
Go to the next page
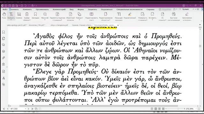pyautogui.click(x=28, y=109)
